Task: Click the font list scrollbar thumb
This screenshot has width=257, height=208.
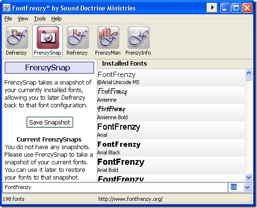Action: [x=248, y=79]
